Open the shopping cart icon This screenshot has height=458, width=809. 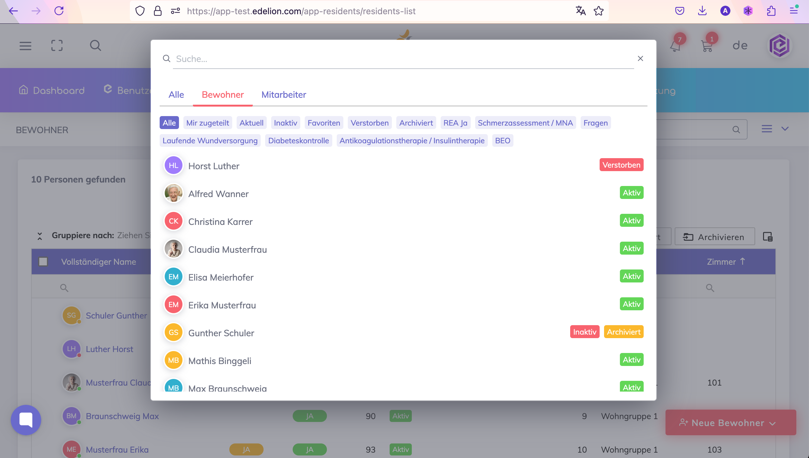tap(707, 46)
